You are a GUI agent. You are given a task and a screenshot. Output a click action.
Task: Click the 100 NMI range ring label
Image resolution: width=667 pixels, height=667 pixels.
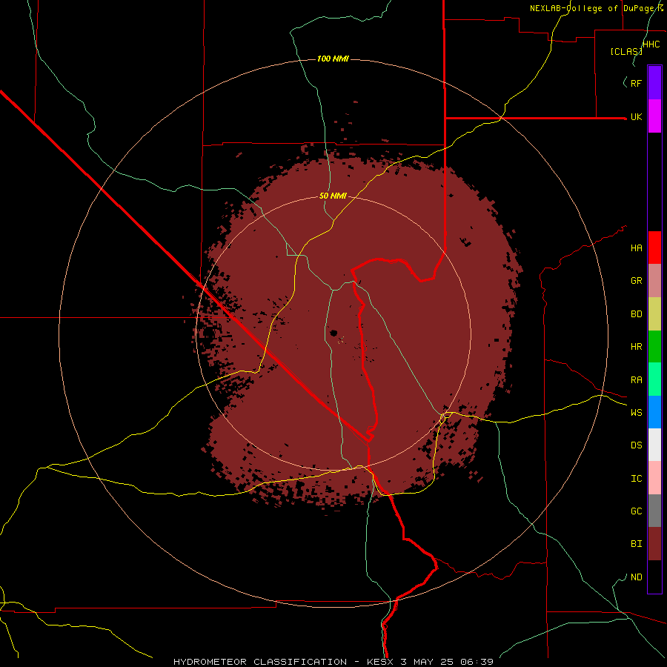pos(333,59)
